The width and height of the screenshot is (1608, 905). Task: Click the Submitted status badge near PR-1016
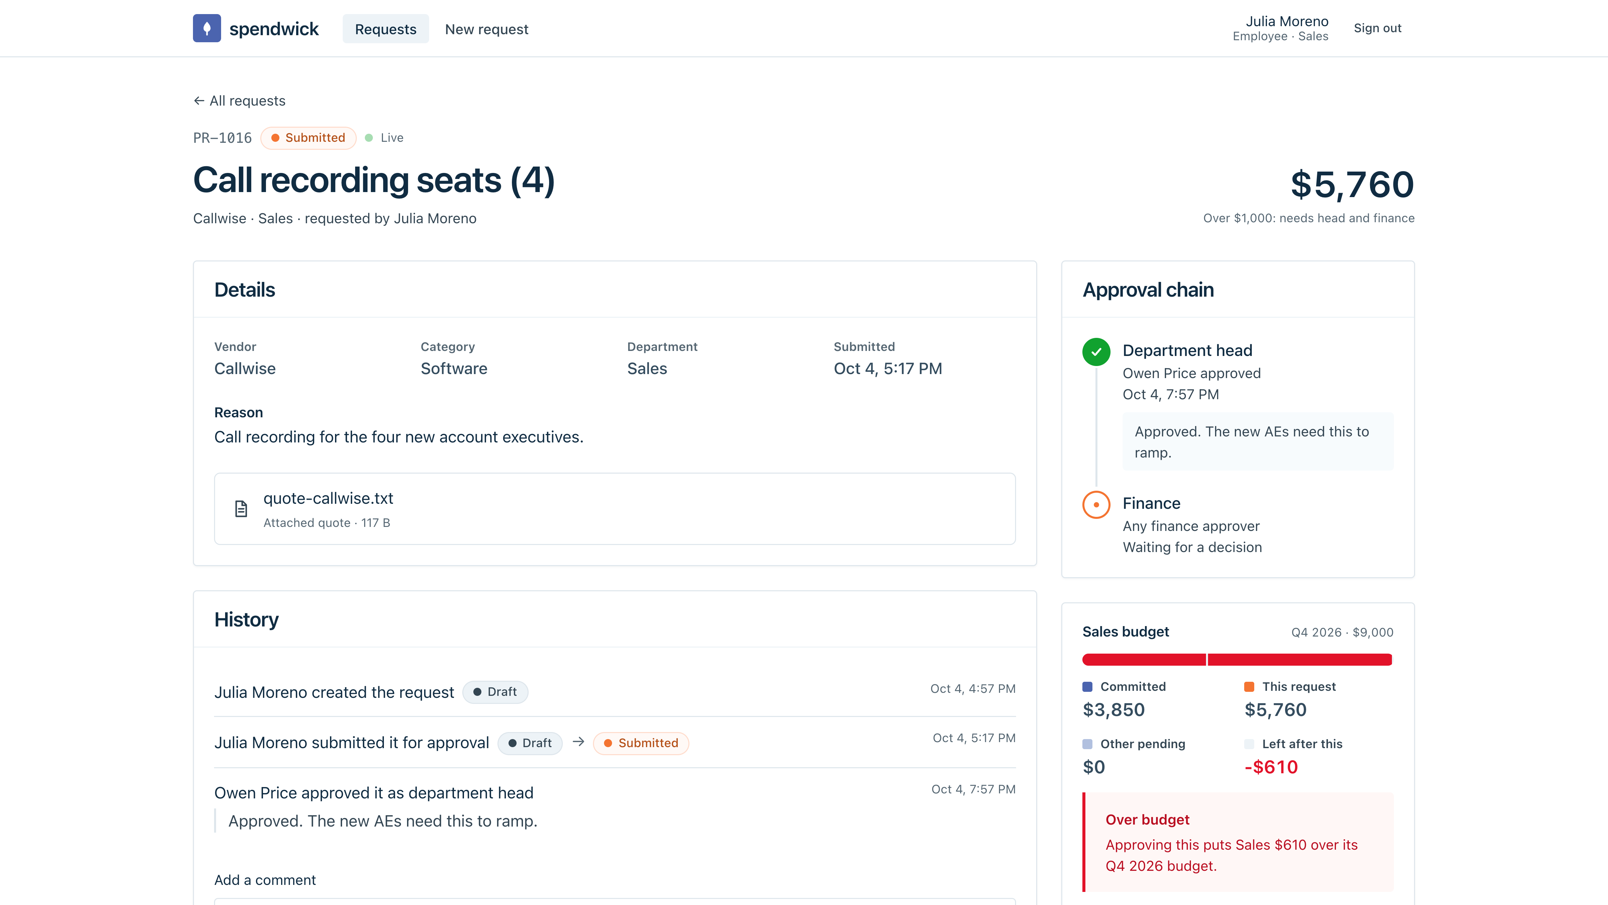click(308, 137)
